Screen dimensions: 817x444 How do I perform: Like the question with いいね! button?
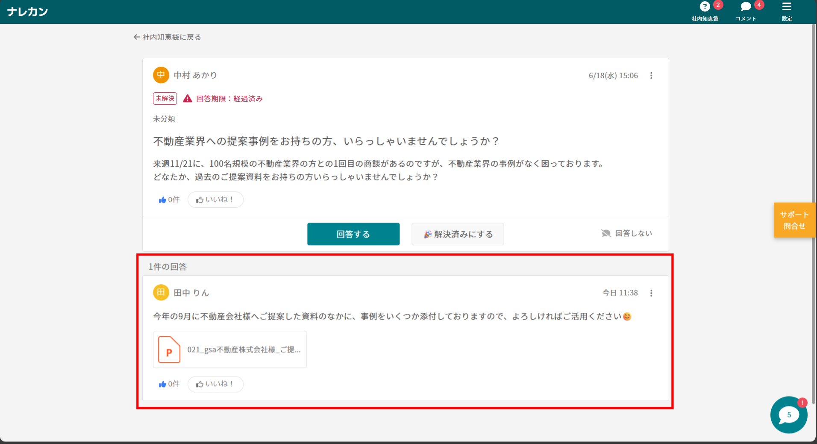215,200
